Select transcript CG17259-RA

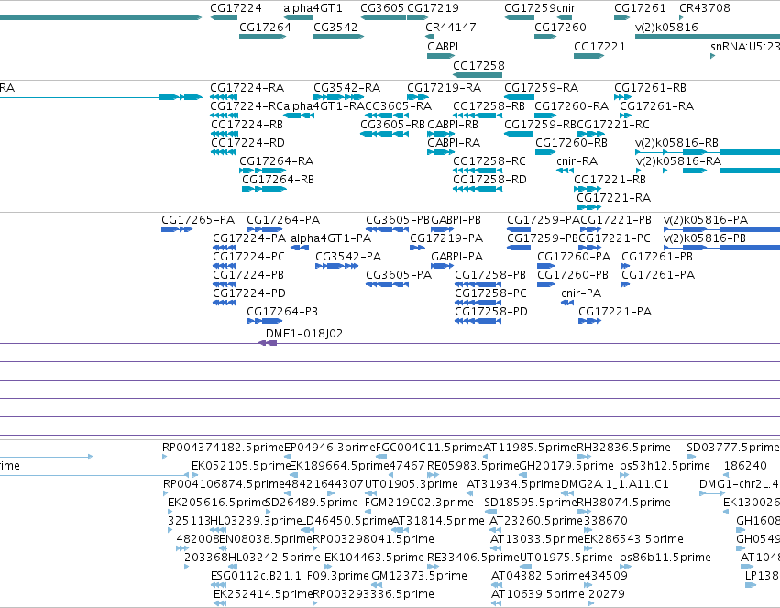click(520, 97)
